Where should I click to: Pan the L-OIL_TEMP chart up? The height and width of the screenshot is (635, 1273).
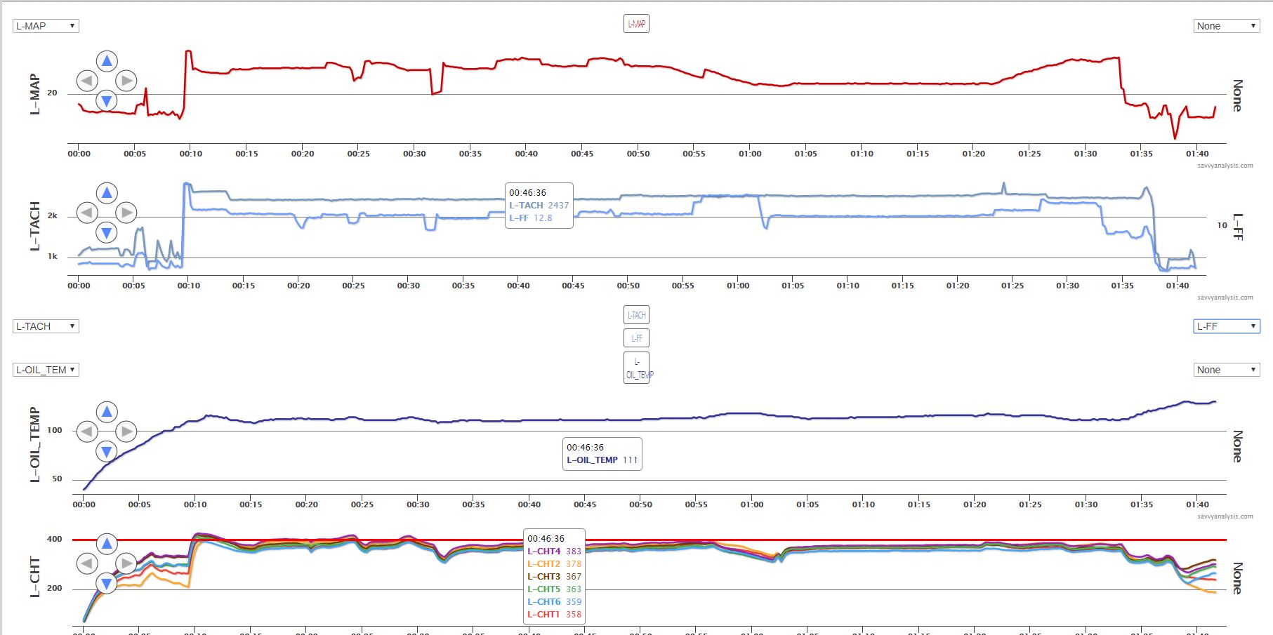[x=107, y=412]
